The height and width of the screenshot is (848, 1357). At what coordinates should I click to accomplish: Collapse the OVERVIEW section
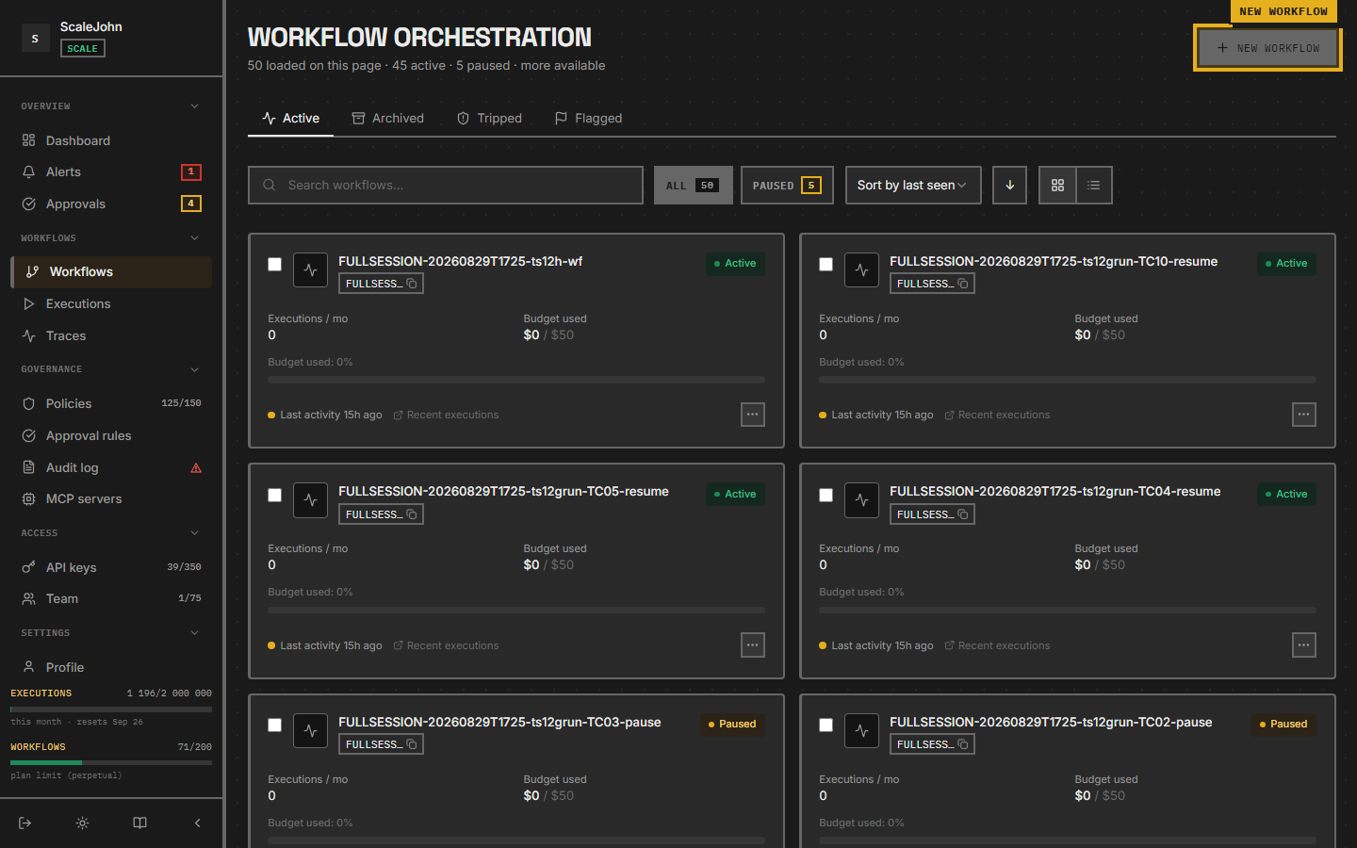111,106
